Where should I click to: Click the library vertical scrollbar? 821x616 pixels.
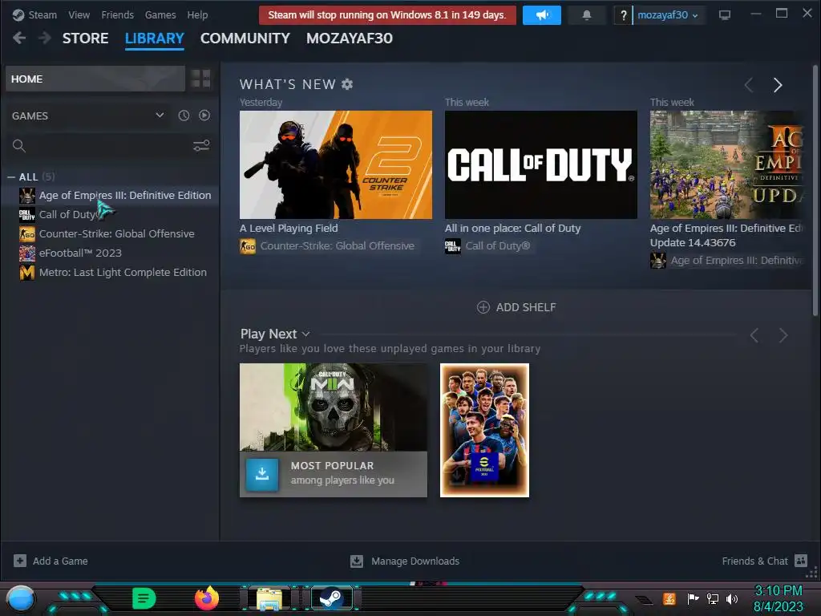[x=815, y=189]
